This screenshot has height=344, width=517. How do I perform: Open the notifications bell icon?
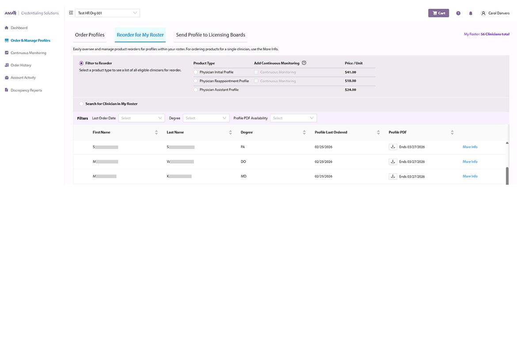(471, 13)
